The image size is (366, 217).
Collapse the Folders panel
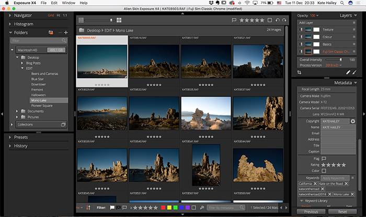coord(10,32)
